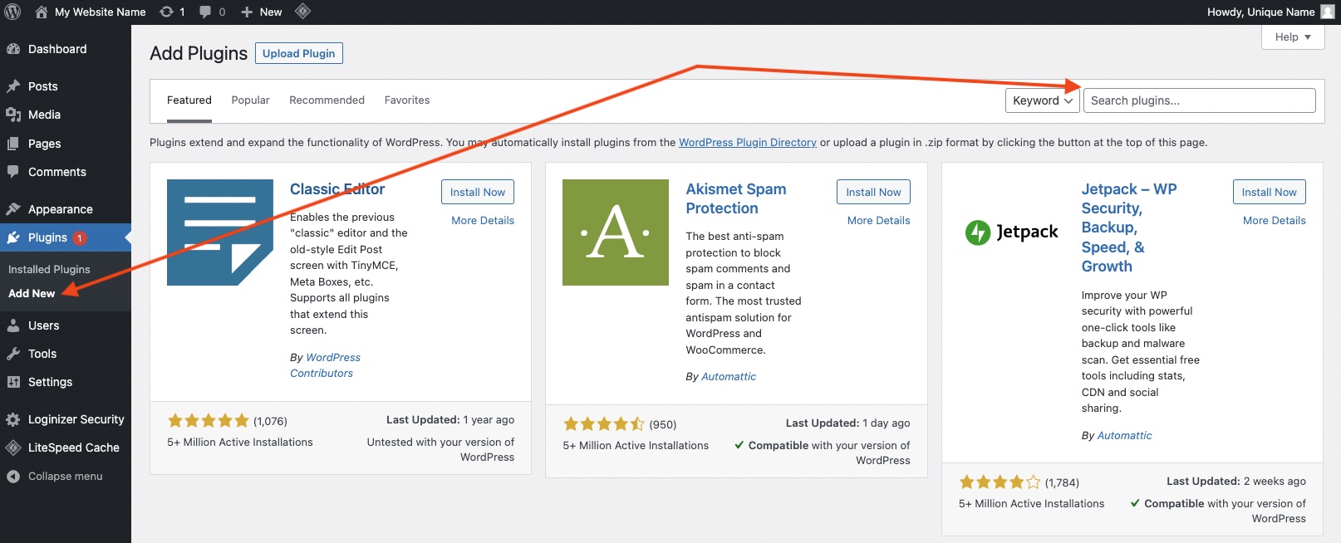The height and width of the screenshot is (543, 1341).
Task: Open Automattic author link under Jetpack
Action: [x=1124, y=436]
